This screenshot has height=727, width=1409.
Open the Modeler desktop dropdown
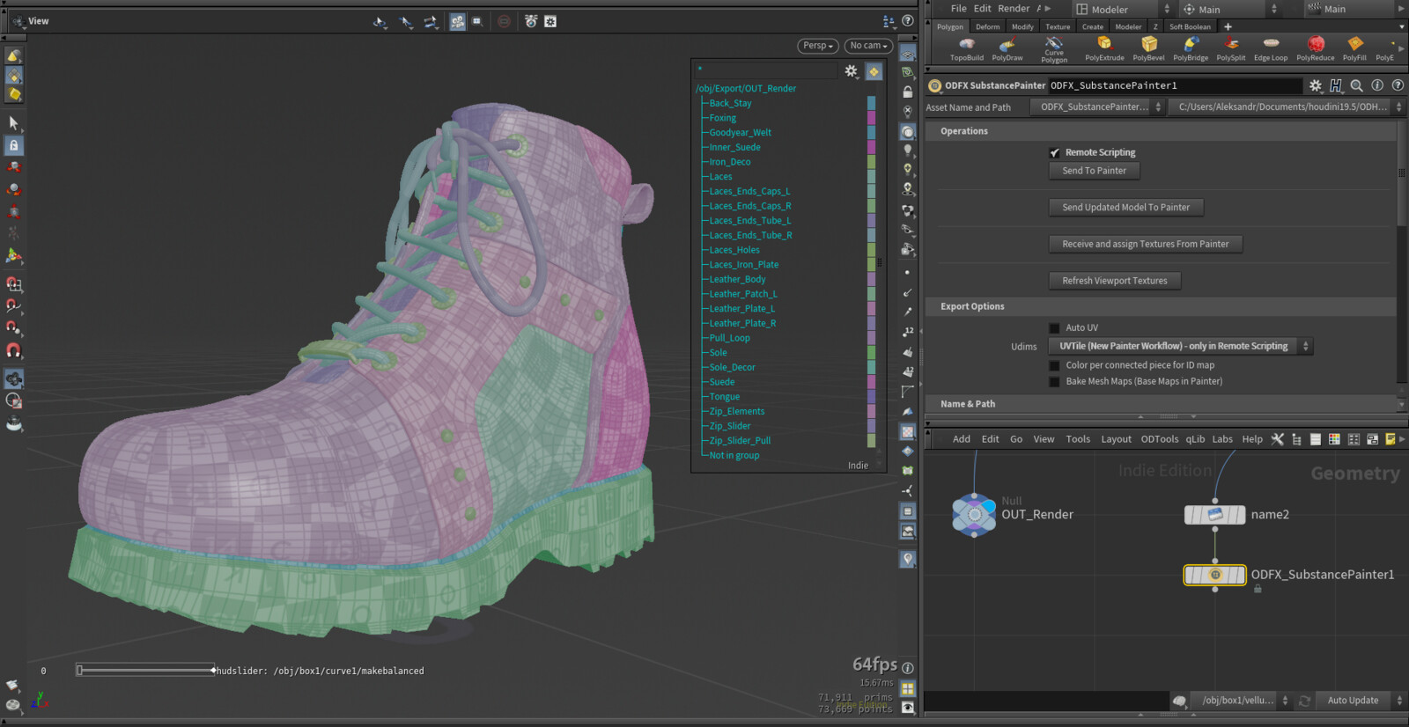[1124, 10]
